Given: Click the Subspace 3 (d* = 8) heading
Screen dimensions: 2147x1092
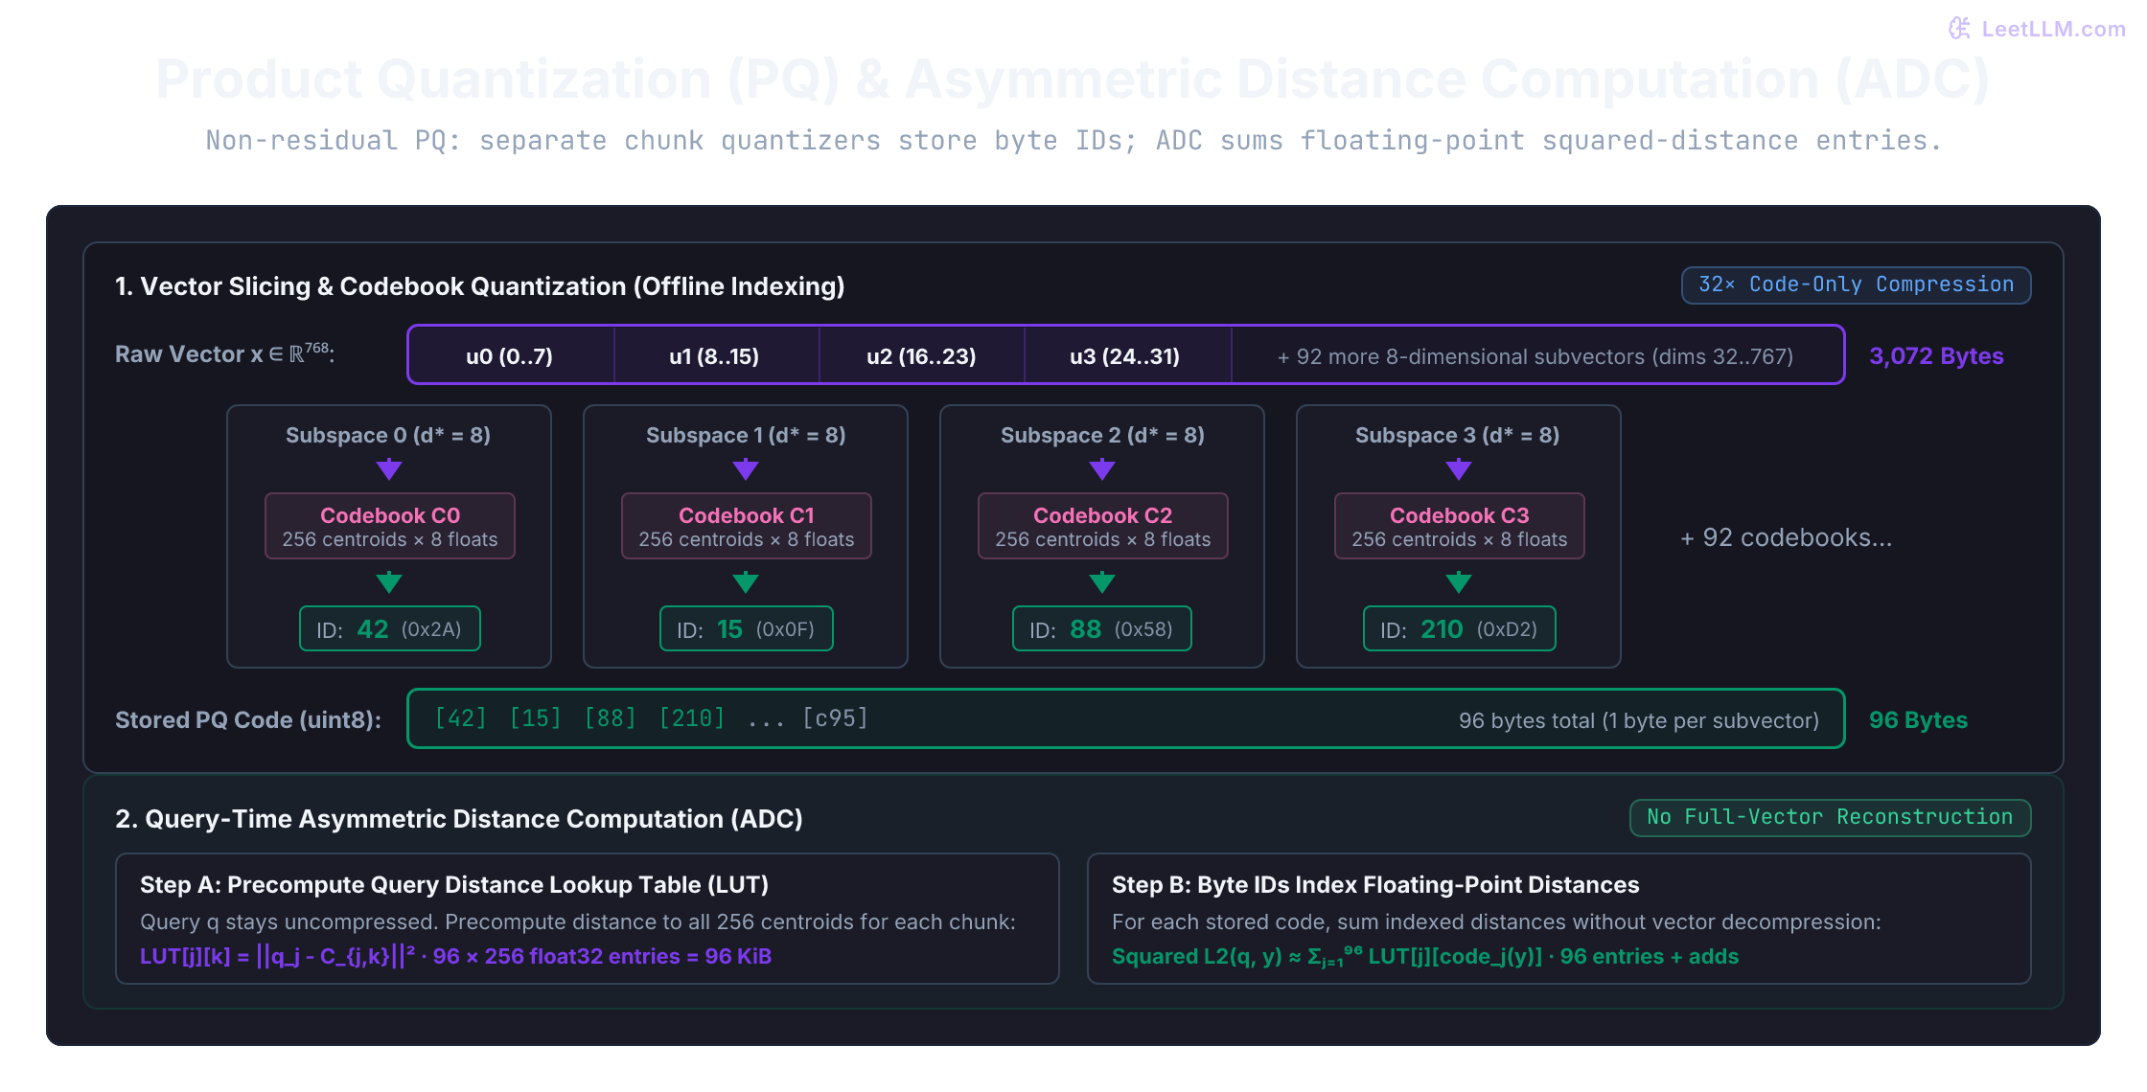Looking at the screenshot, I should (x=1458, y=435).
